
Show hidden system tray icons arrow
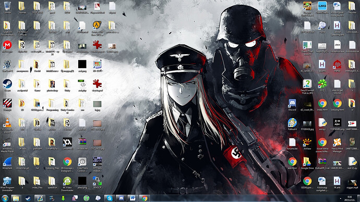(341, 198)
